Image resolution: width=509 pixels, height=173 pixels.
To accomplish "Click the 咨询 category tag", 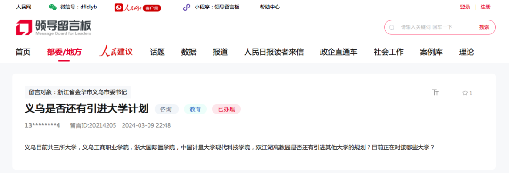I will pyautogui.click(x=166, y=109).
